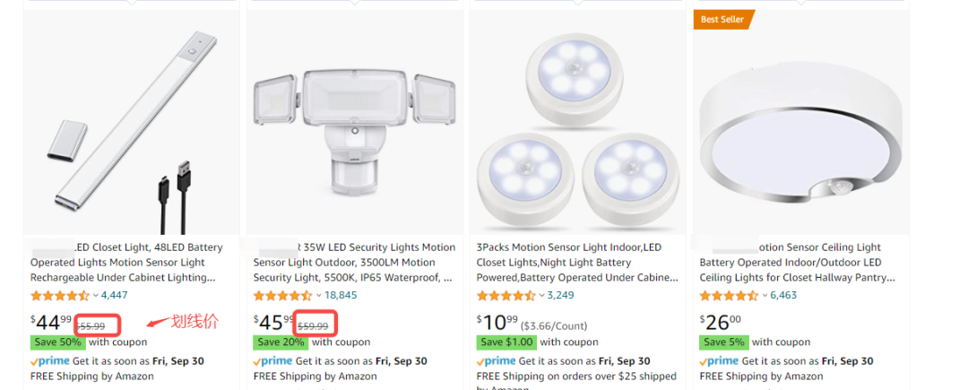Expand rating breakdown arrow beside 18,845 reviews

[x=318, y=296]
